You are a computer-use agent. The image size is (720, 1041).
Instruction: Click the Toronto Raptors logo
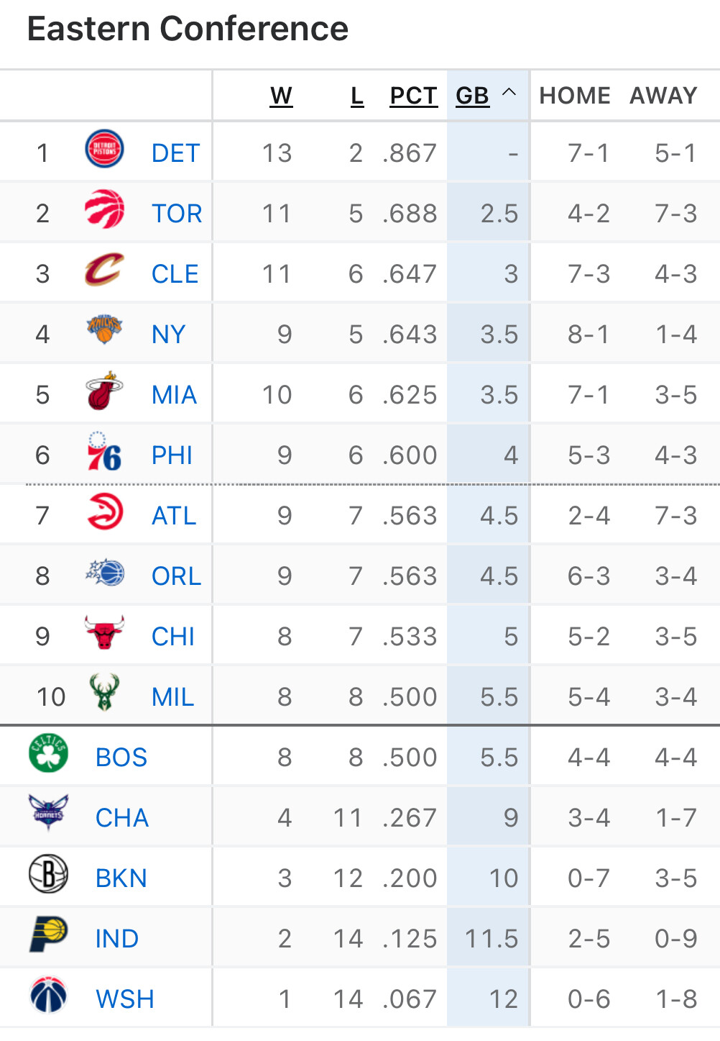coord(104,210)
